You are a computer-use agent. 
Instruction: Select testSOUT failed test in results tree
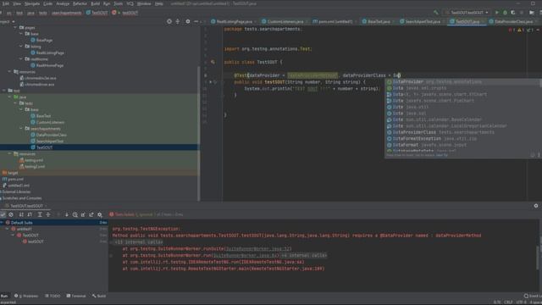pyautogui.click(x=36, y=241)
